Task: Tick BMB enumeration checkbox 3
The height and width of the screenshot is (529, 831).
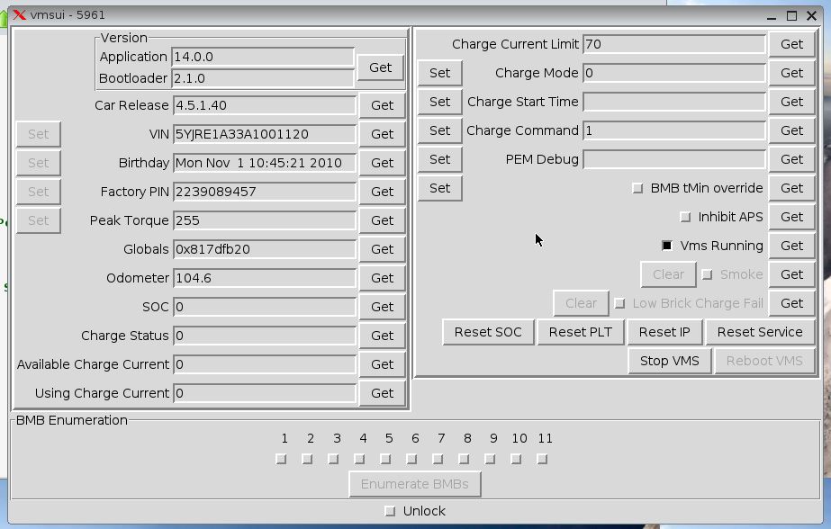Action: point(333,459)
